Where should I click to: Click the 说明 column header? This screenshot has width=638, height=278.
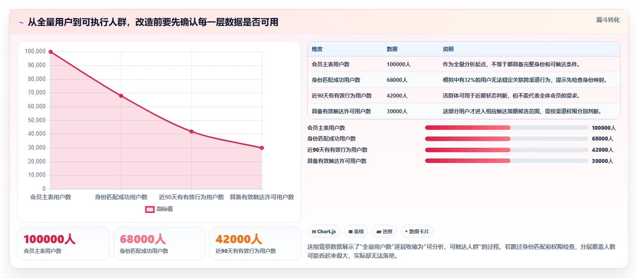[448, 49]
